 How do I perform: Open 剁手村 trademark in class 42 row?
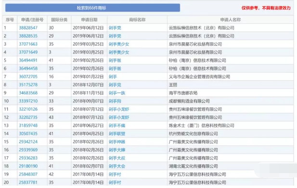115,174
